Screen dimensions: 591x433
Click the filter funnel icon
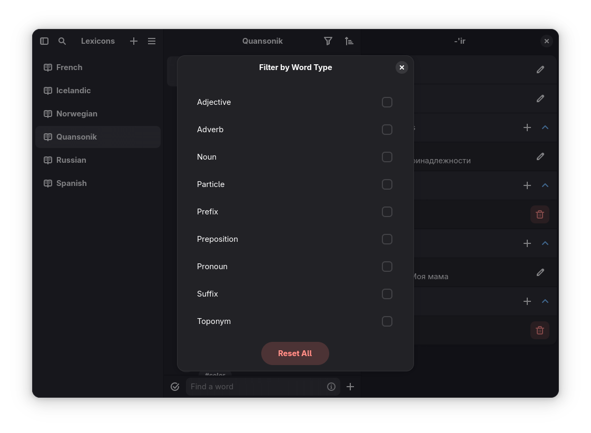[328, 41]
